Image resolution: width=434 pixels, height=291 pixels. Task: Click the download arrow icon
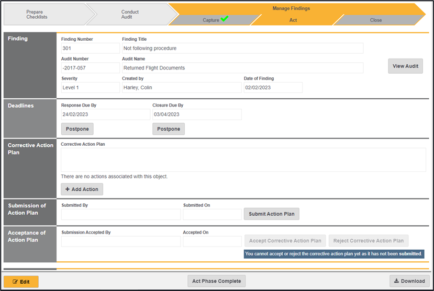point(396,281)
